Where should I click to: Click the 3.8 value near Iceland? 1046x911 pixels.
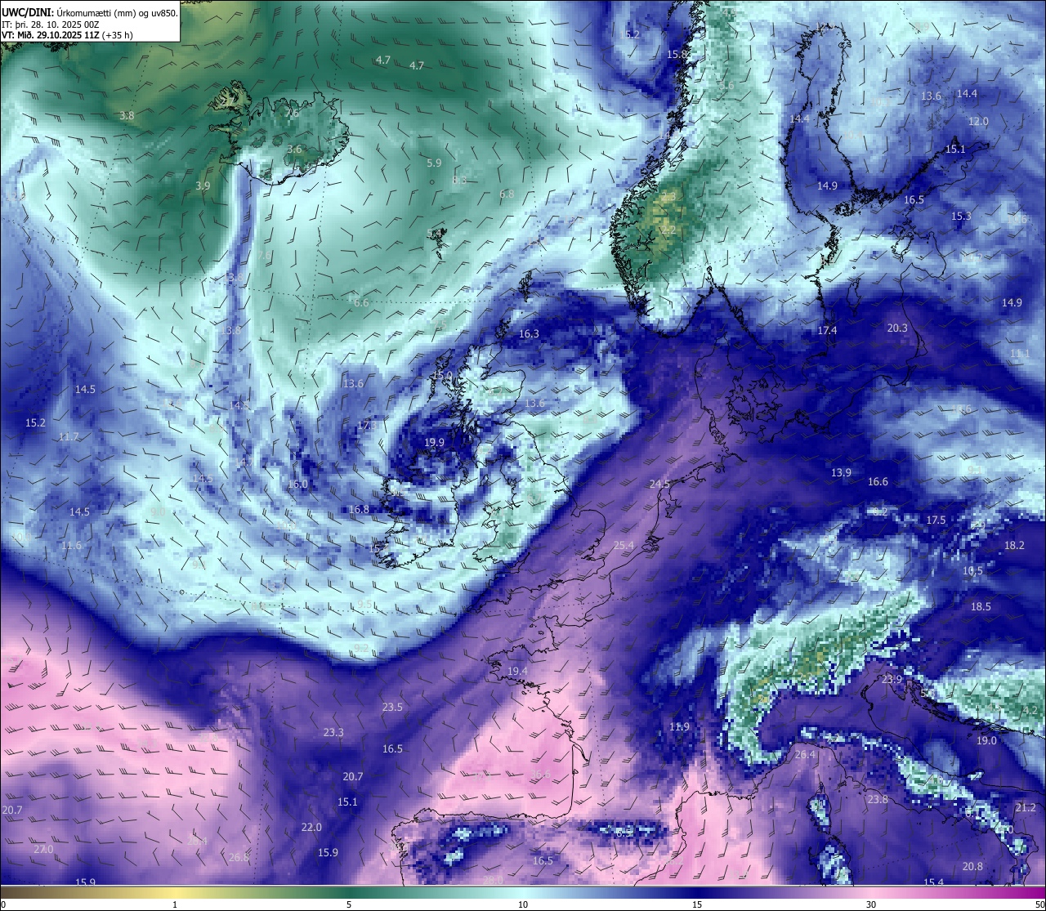(127, 115)
